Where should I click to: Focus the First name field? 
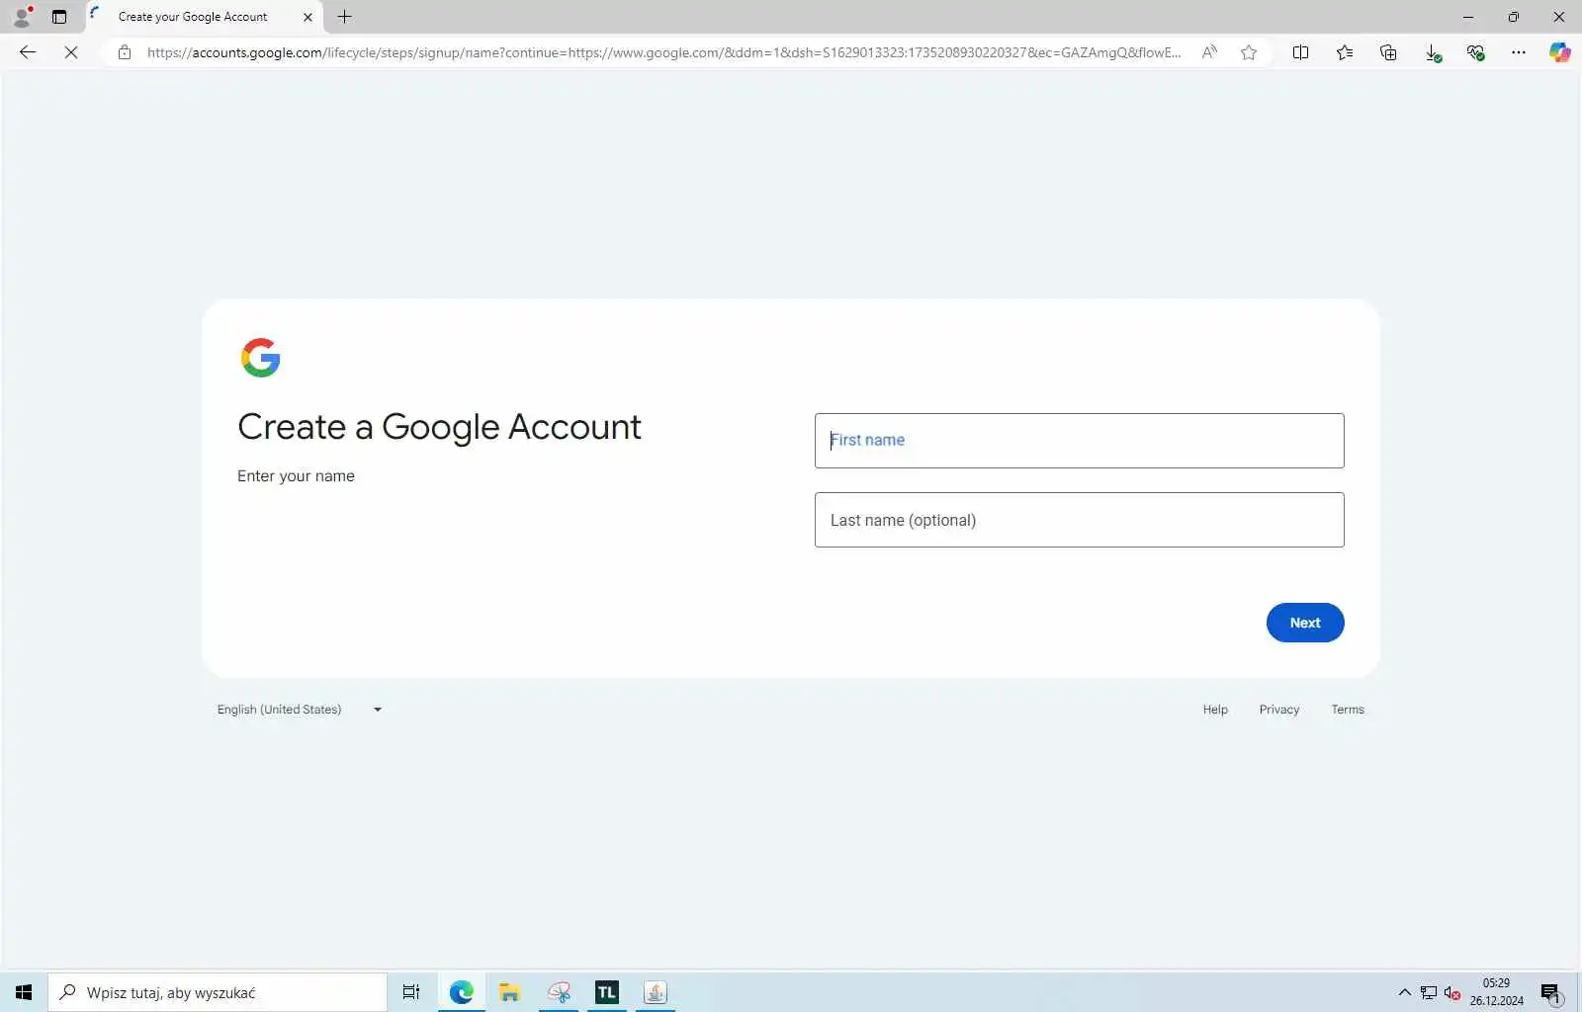click(1080, 441)
